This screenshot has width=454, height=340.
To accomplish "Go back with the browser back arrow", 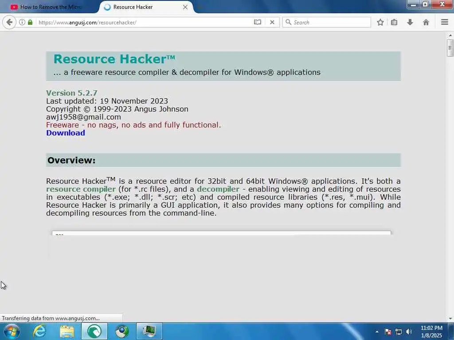I will [9, 22].
